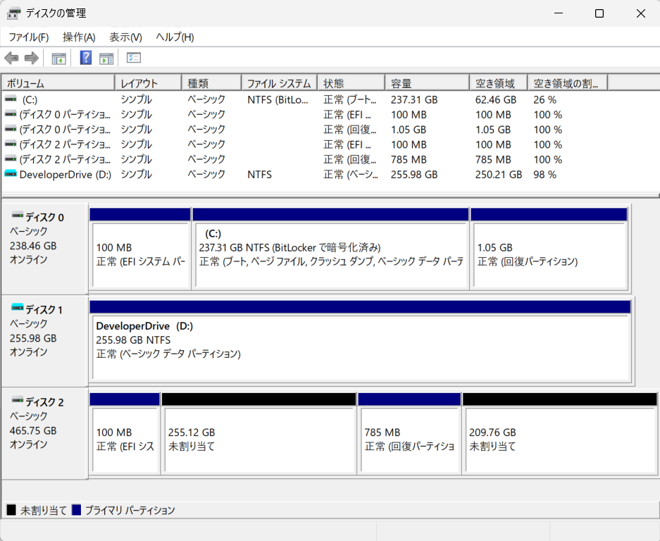Maximize the Disk Management window
Viewport: 660px width, 541px height.
pos(599,13)
